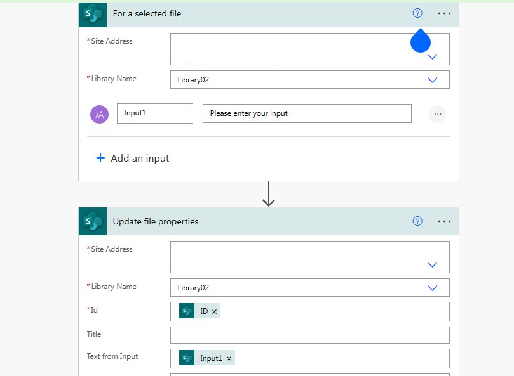Image resolution: width=514 pixels, height=376 pixels.
Task: Click Library02 value in "Update file properties" card
Action: pos(193,288)
